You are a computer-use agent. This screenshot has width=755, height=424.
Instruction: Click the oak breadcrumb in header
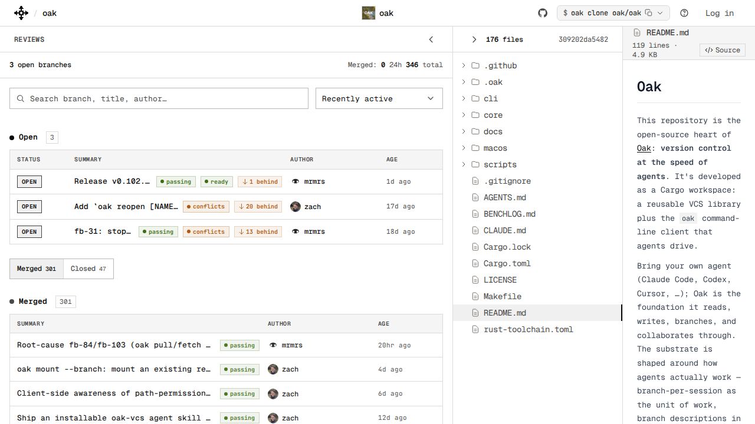[50, 13]
